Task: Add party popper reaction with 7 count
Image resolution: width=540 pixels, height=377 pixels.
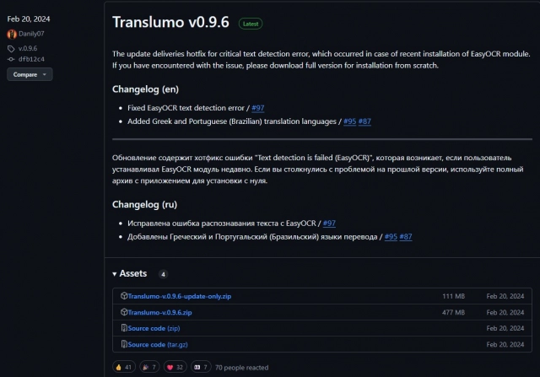Action: point(149,368)
